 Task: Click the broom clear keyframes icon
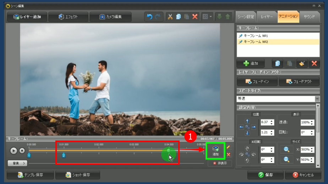302,63
